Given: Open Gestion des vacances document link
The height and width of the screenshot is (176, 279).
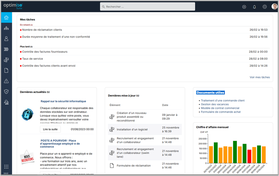Looking at the screenshot, I should (x=215, y=104).
